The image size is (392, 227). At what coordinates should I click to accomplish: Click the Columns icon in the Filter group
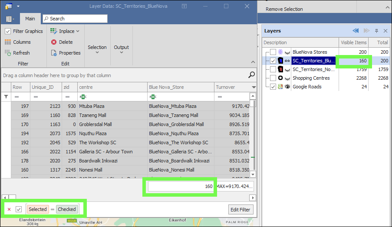[8, 42]
